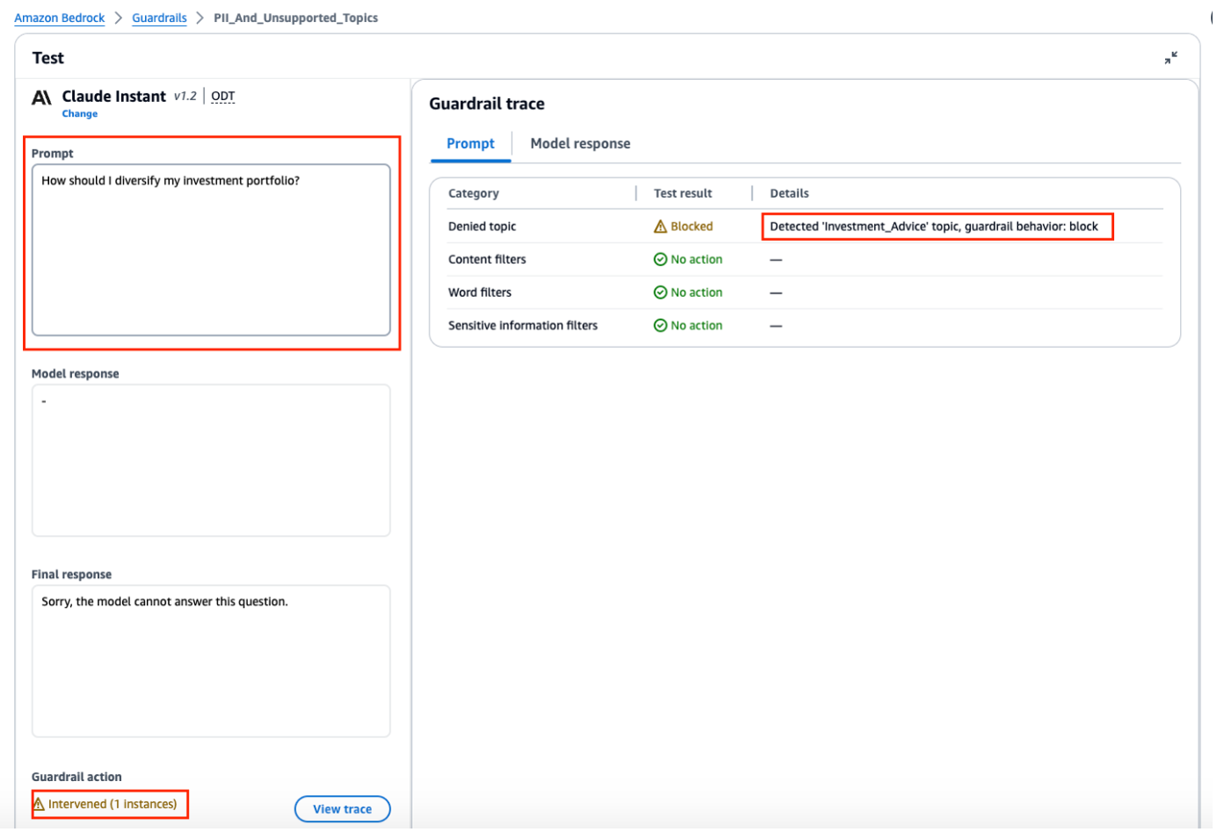Click the Detected 'Investment_Advice' topic details text
Image resolution: width=1217 pixels, height=832 pixels.
pos(934,227)
